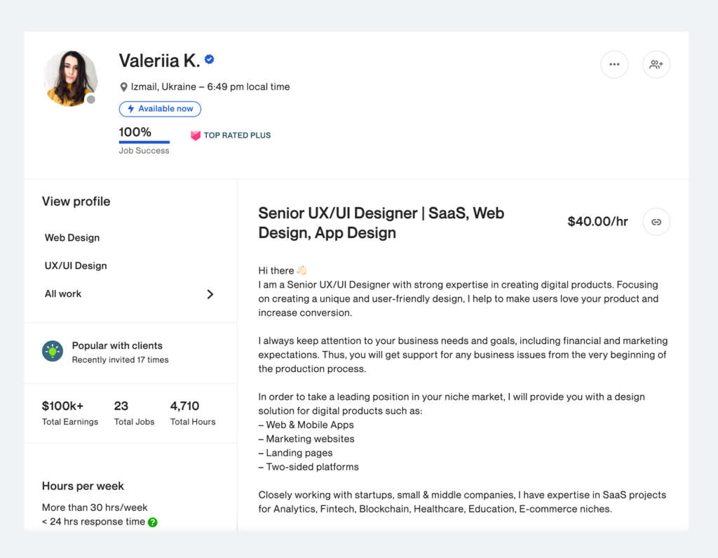
Task: Click the green response time help icon
Action: pyautogui.click(x=153, y=522)
